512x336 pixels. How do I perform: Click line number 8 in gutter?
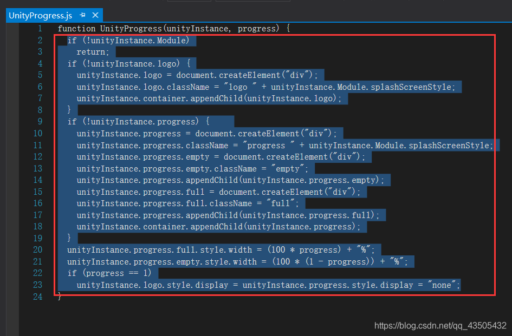pyautogui.click(x=40, y=110)
